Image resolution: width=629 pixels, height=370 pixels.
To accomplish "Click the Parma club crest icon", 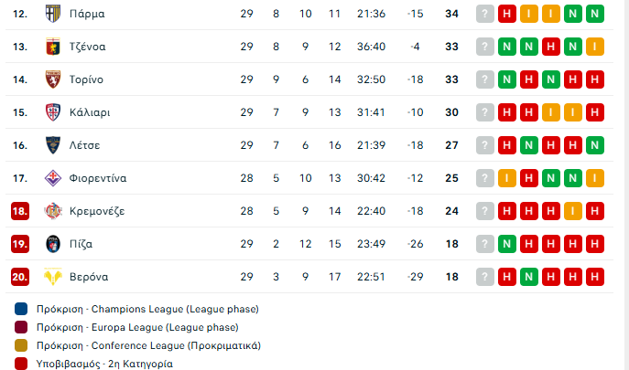I will pos(52,14).
